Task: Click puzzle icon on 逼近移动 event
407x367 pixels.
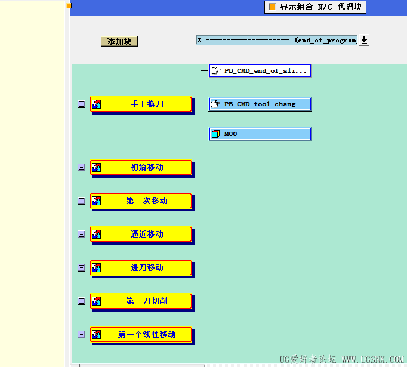Action: click(96, 234)
